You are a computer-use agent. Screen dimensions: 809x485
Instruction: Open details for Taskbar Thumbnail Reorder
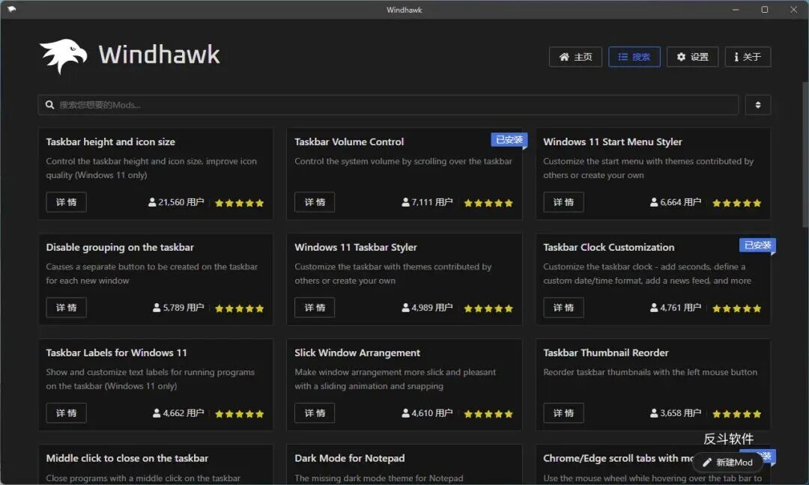(x=563, y=413)
